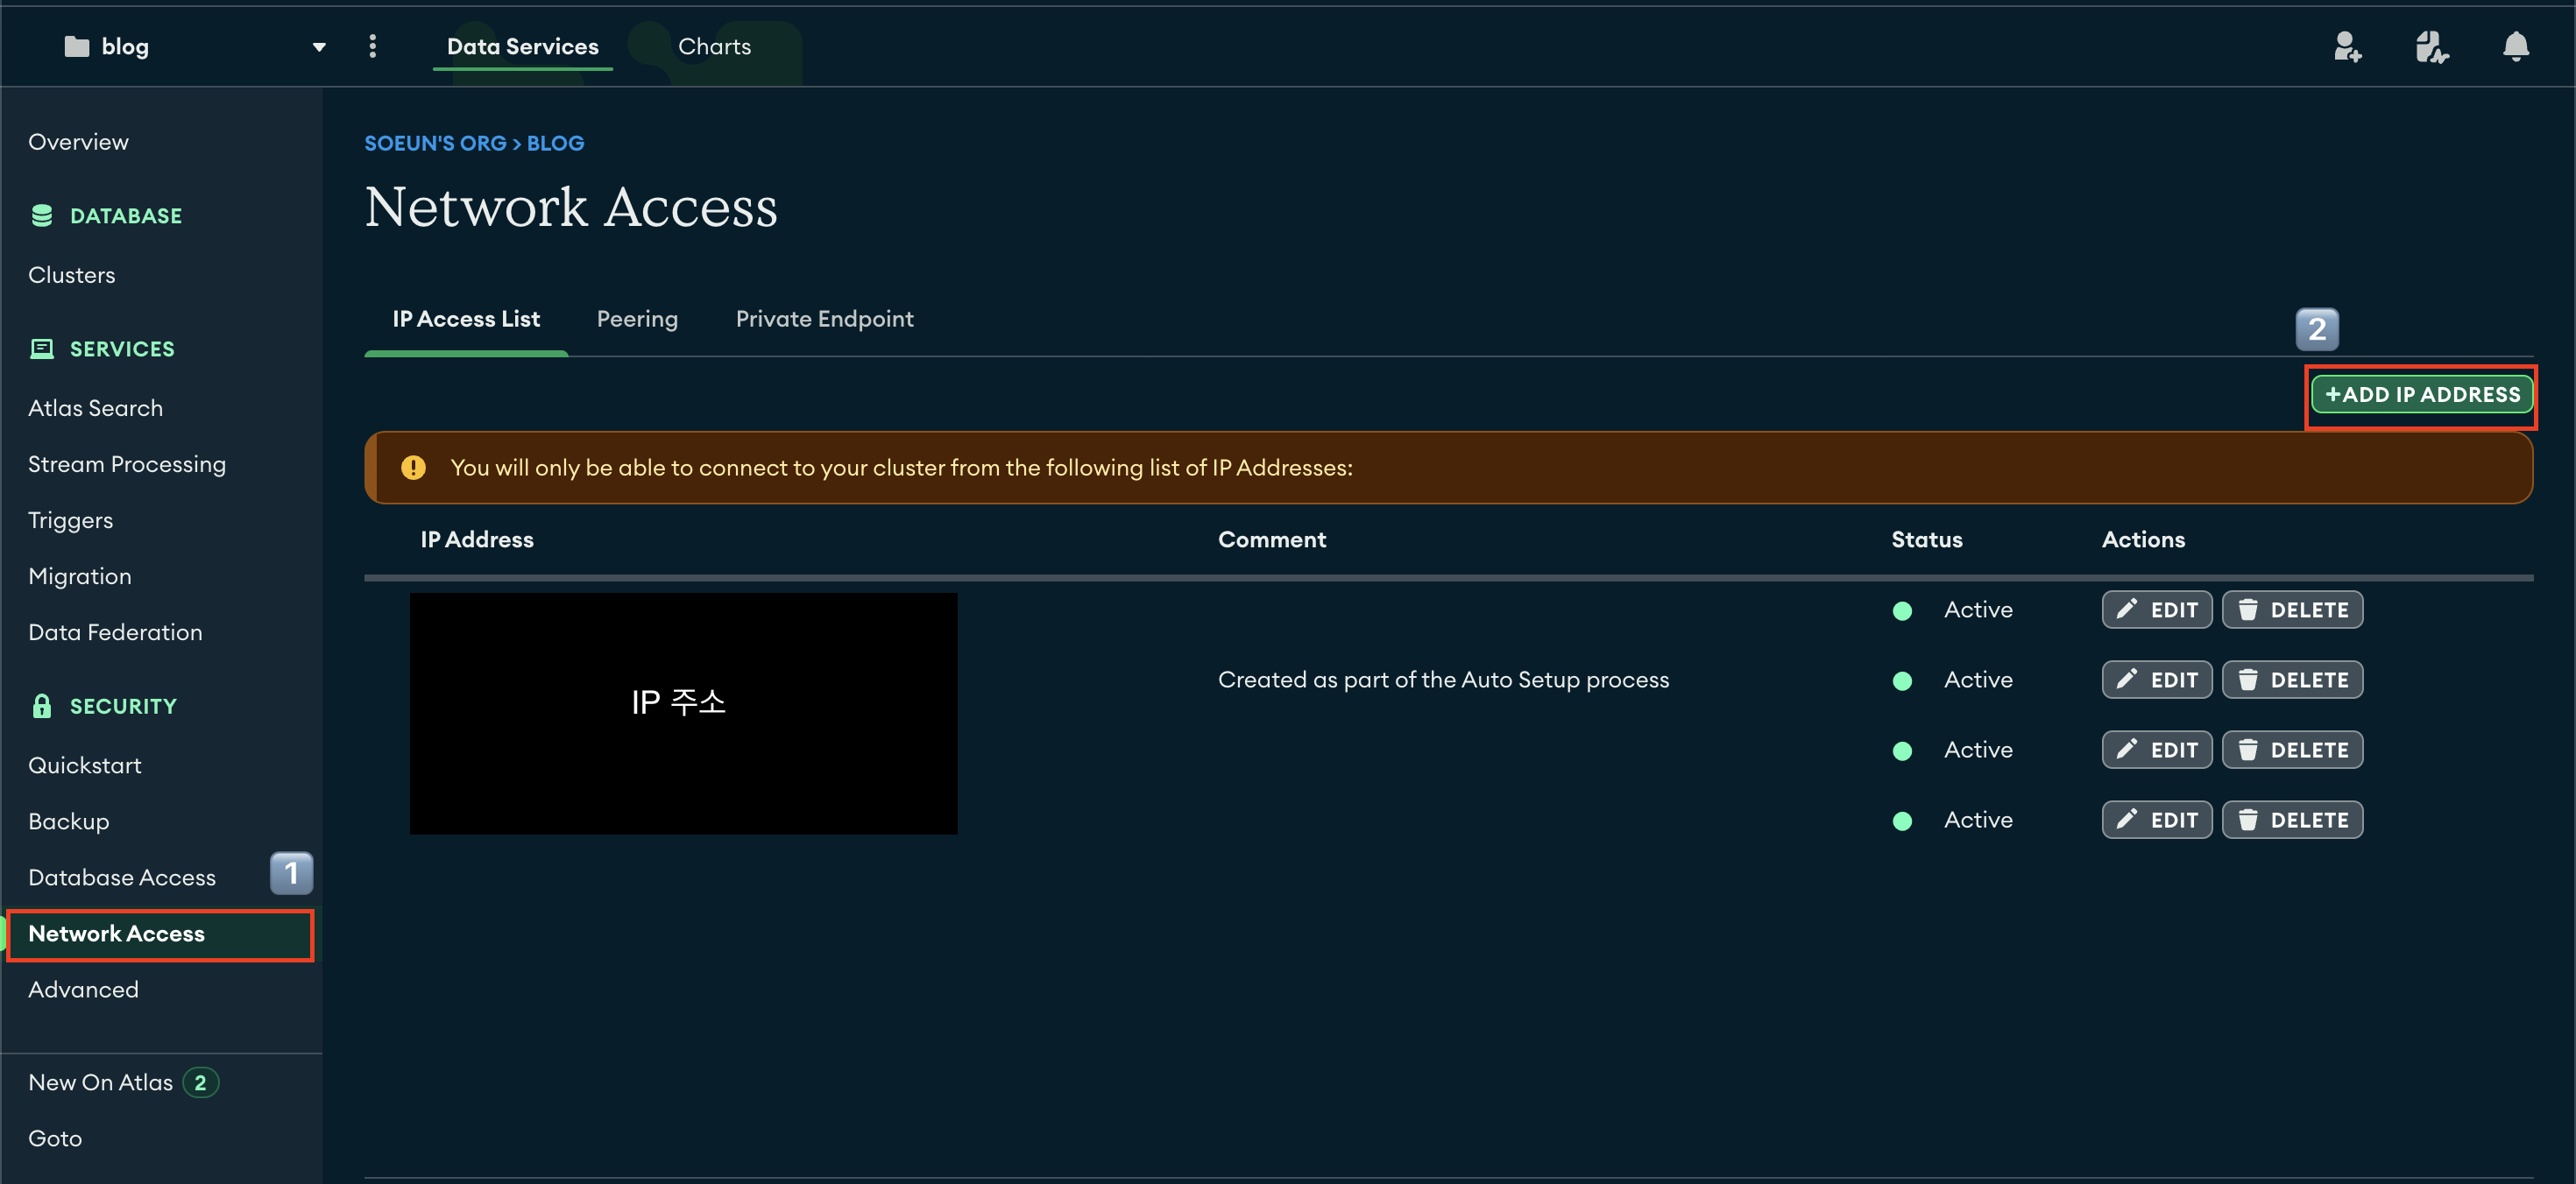Expand the blog project dropdown arrow

coord(319,47)
